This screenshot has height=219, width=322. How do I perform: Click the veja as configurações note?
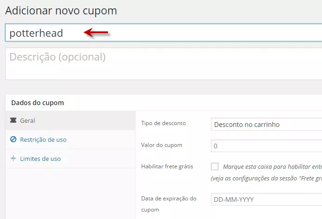click(x=266, y=179)
